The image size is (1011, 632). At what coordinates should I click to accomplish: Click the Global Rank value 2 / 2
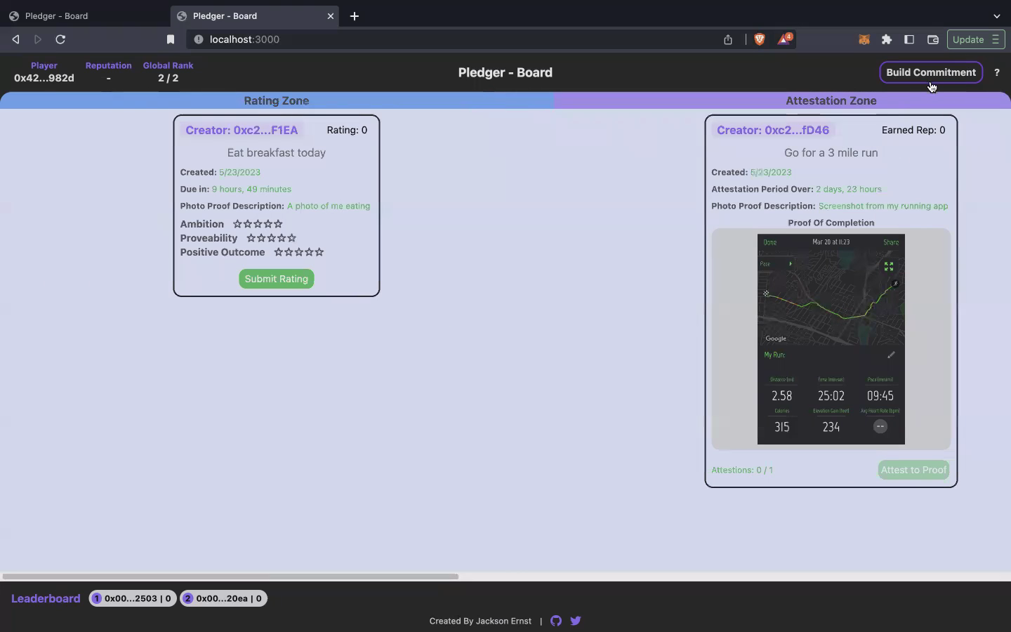click(168, 78)
